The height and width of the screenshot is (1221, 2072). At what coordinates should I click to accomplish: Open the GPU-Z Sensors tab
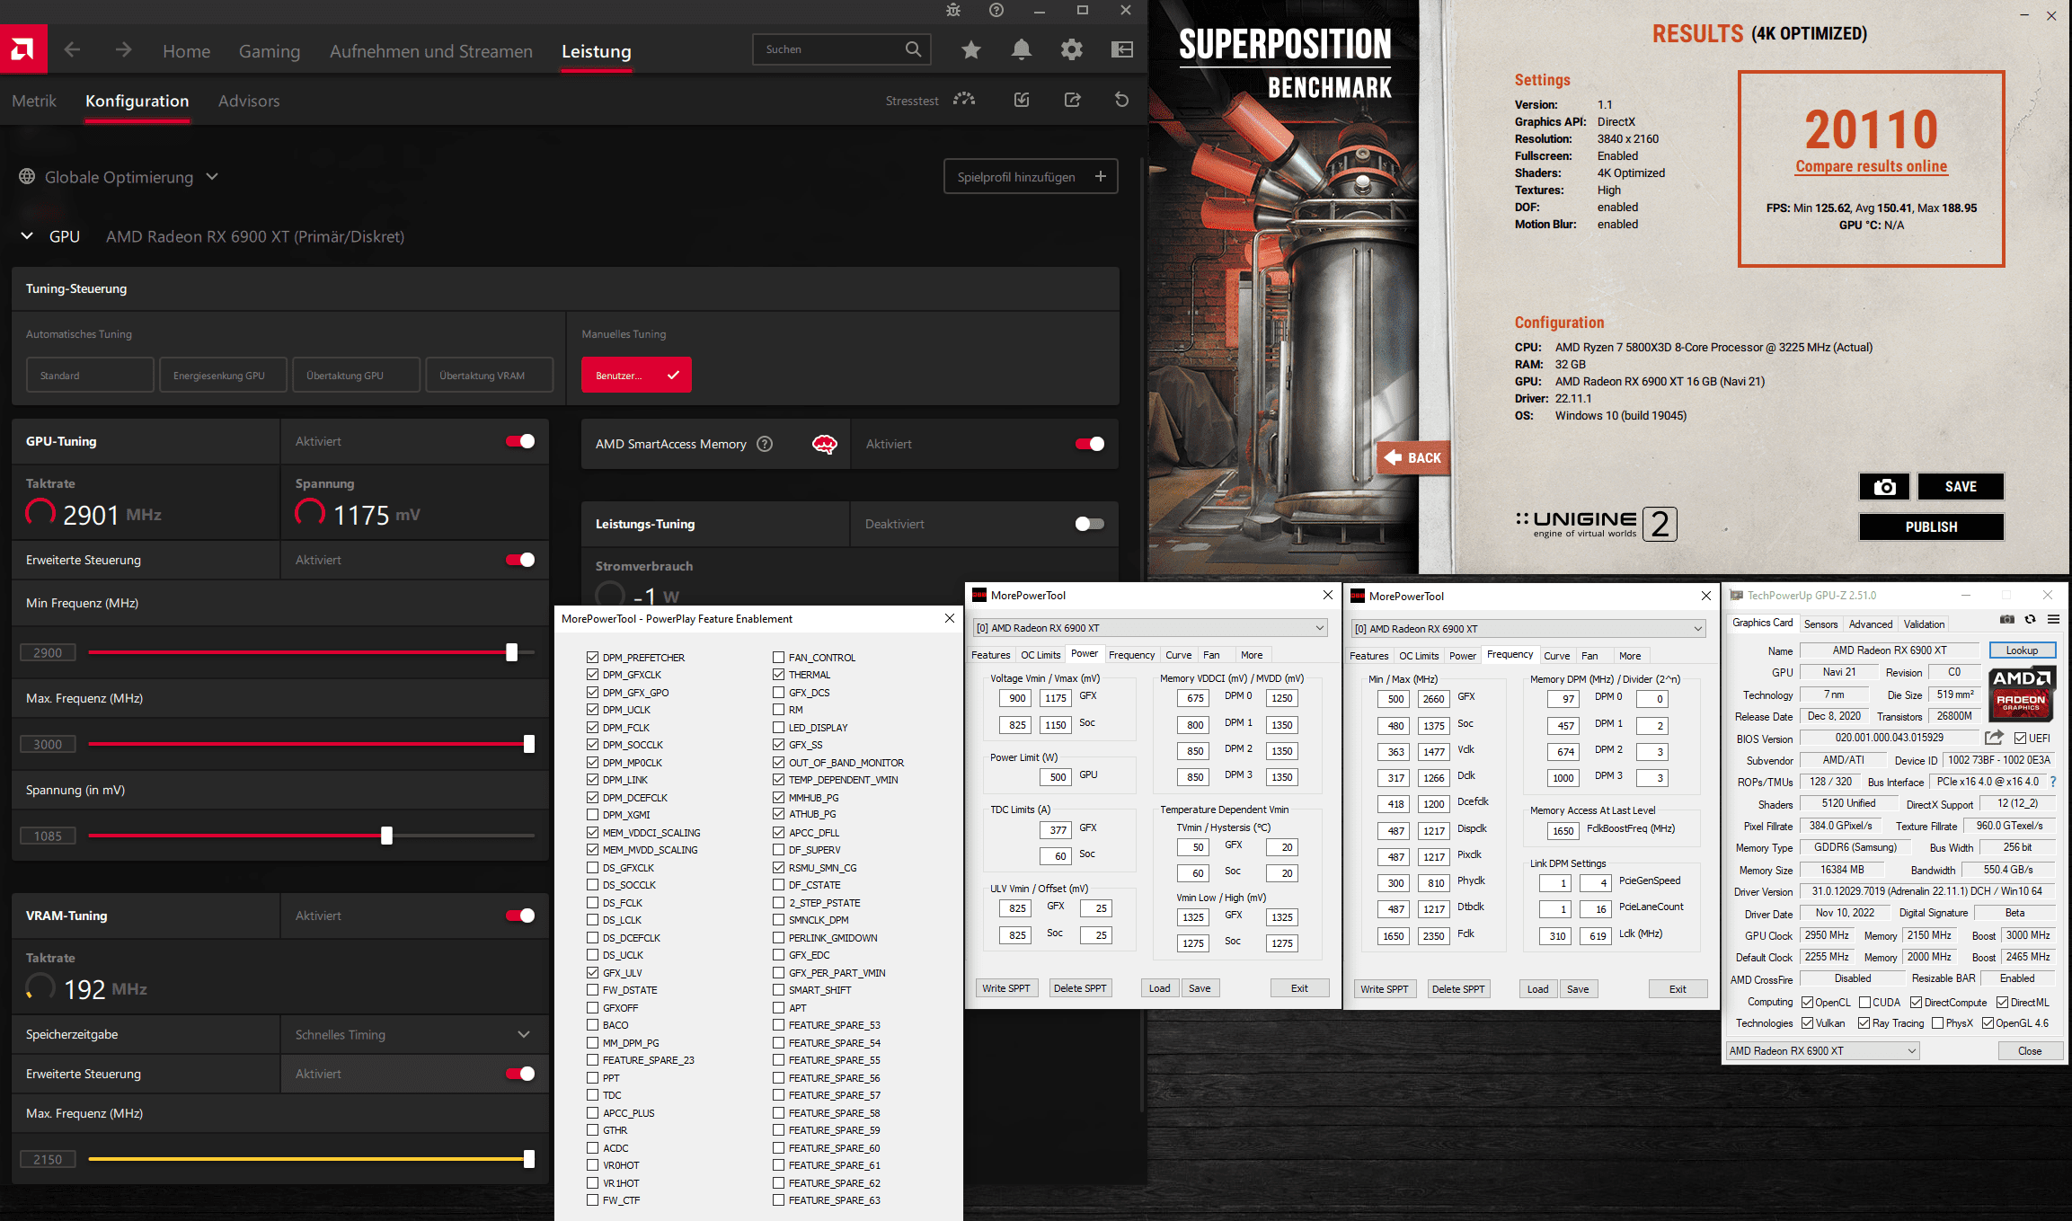[x=1820, y=624]
